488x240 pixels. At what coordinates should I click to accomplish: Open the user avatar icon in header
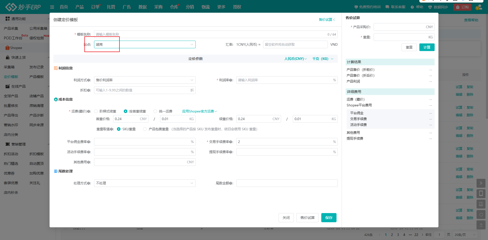point(479,7)
